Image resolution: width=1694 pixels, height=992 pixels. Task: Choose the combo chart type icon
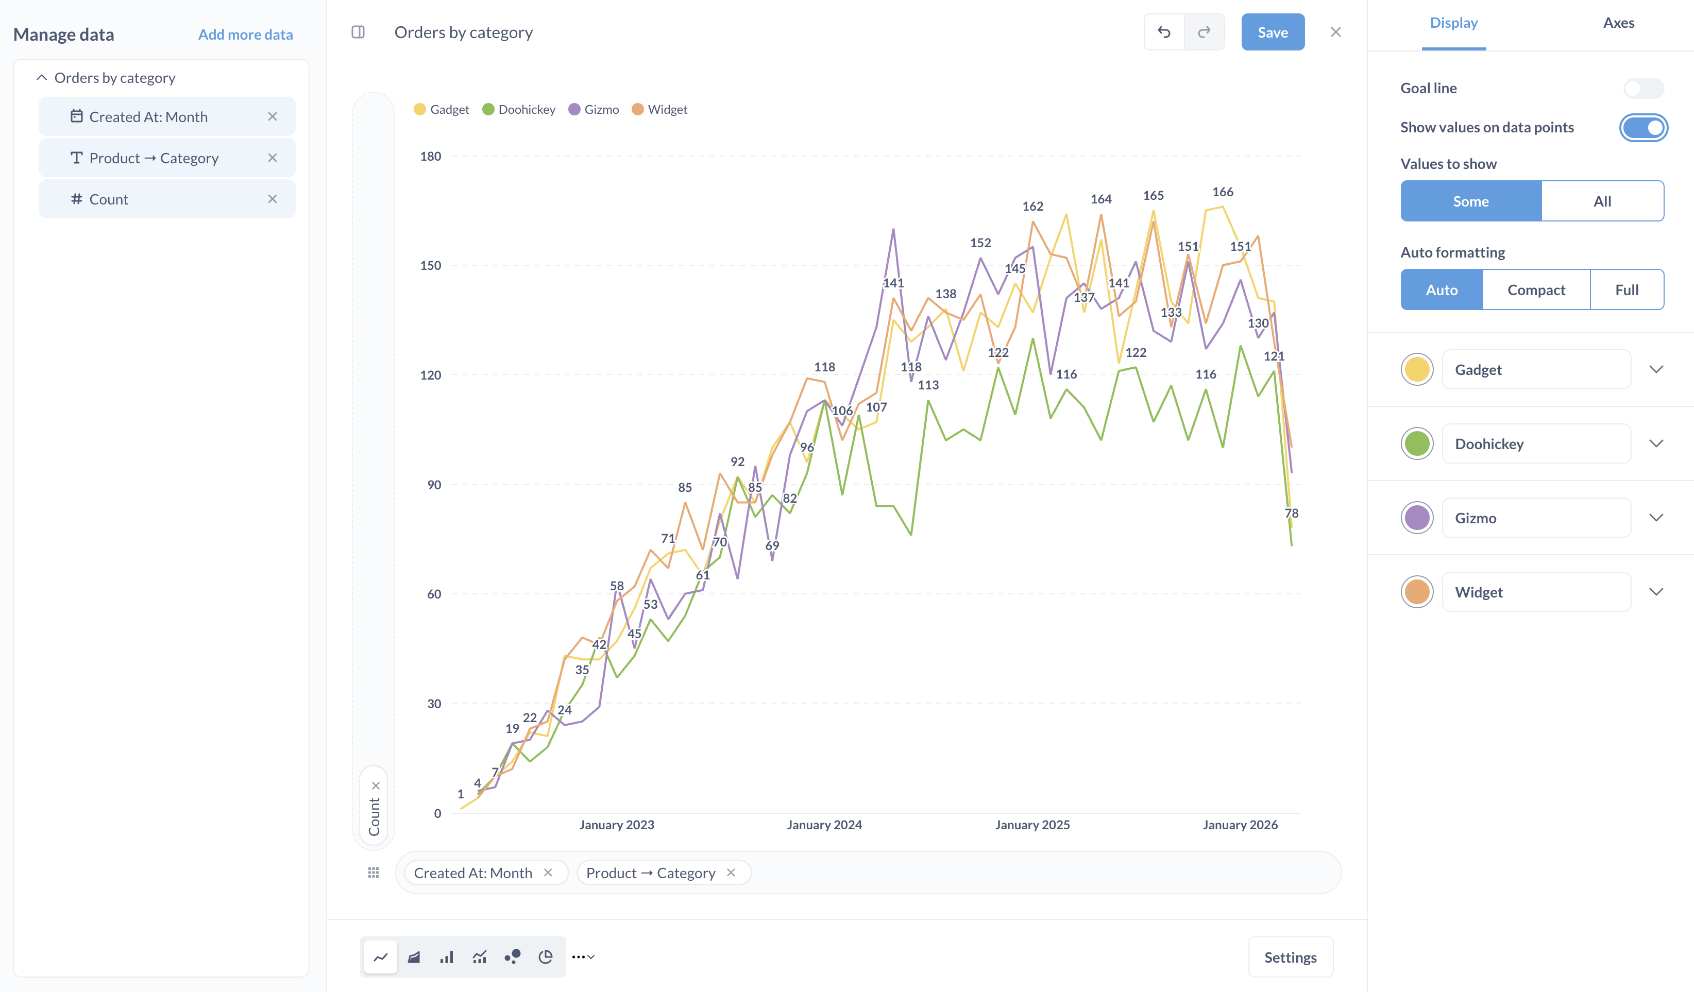(479, 957)
